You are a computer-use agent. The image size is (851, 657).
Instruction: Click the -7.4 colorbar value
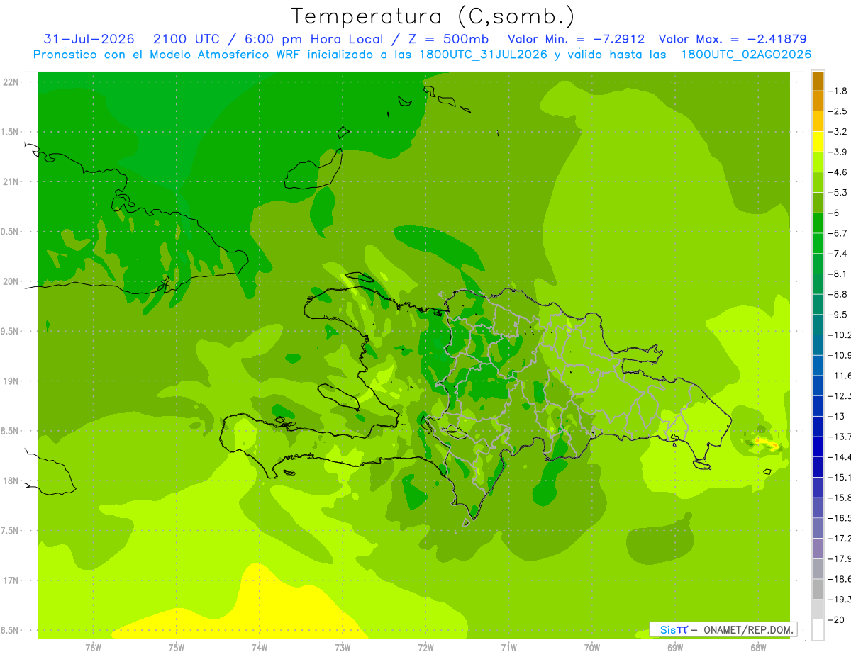(838, 253)
